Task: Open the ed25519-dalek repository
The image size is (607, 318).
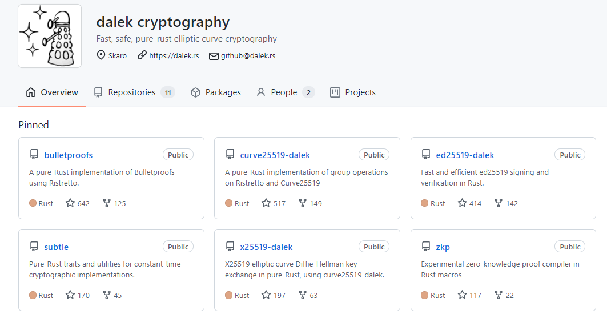Action: click(465, 155)
